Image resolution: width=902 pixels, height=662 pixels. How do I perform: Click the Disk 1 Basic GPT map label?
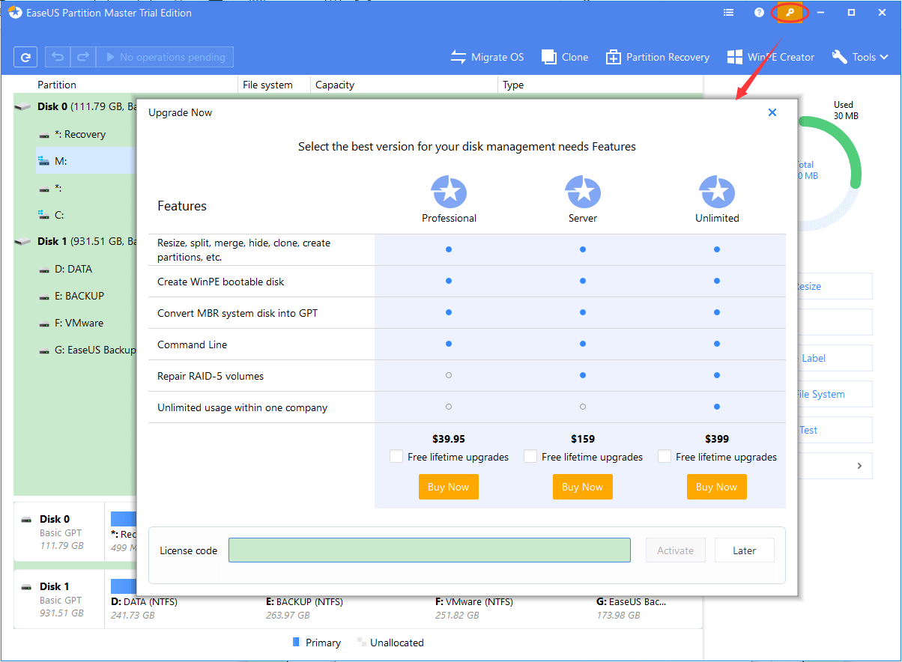(x=60, y=599)
